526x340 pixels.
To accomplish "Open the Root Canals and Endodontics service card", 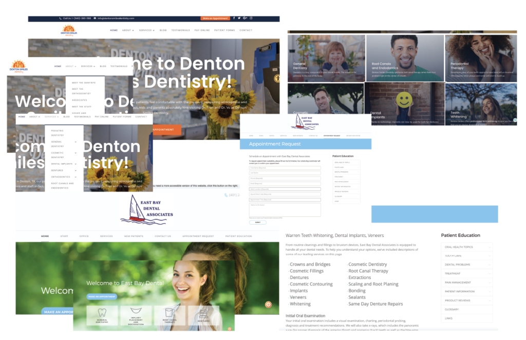I will (405, 58).
